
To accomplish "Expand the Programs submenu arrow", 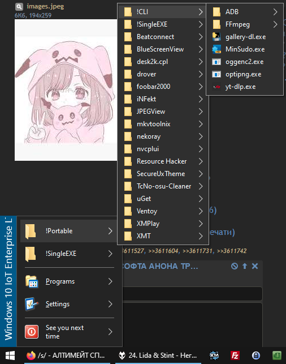I will point(110,281).
